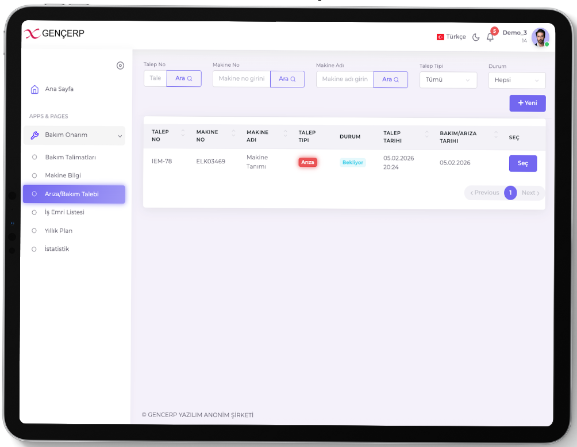The height and width of the screenshot is (447, 577).
Task: Select the Yıllık Plan menu item
Action: [x=59, y=231]
